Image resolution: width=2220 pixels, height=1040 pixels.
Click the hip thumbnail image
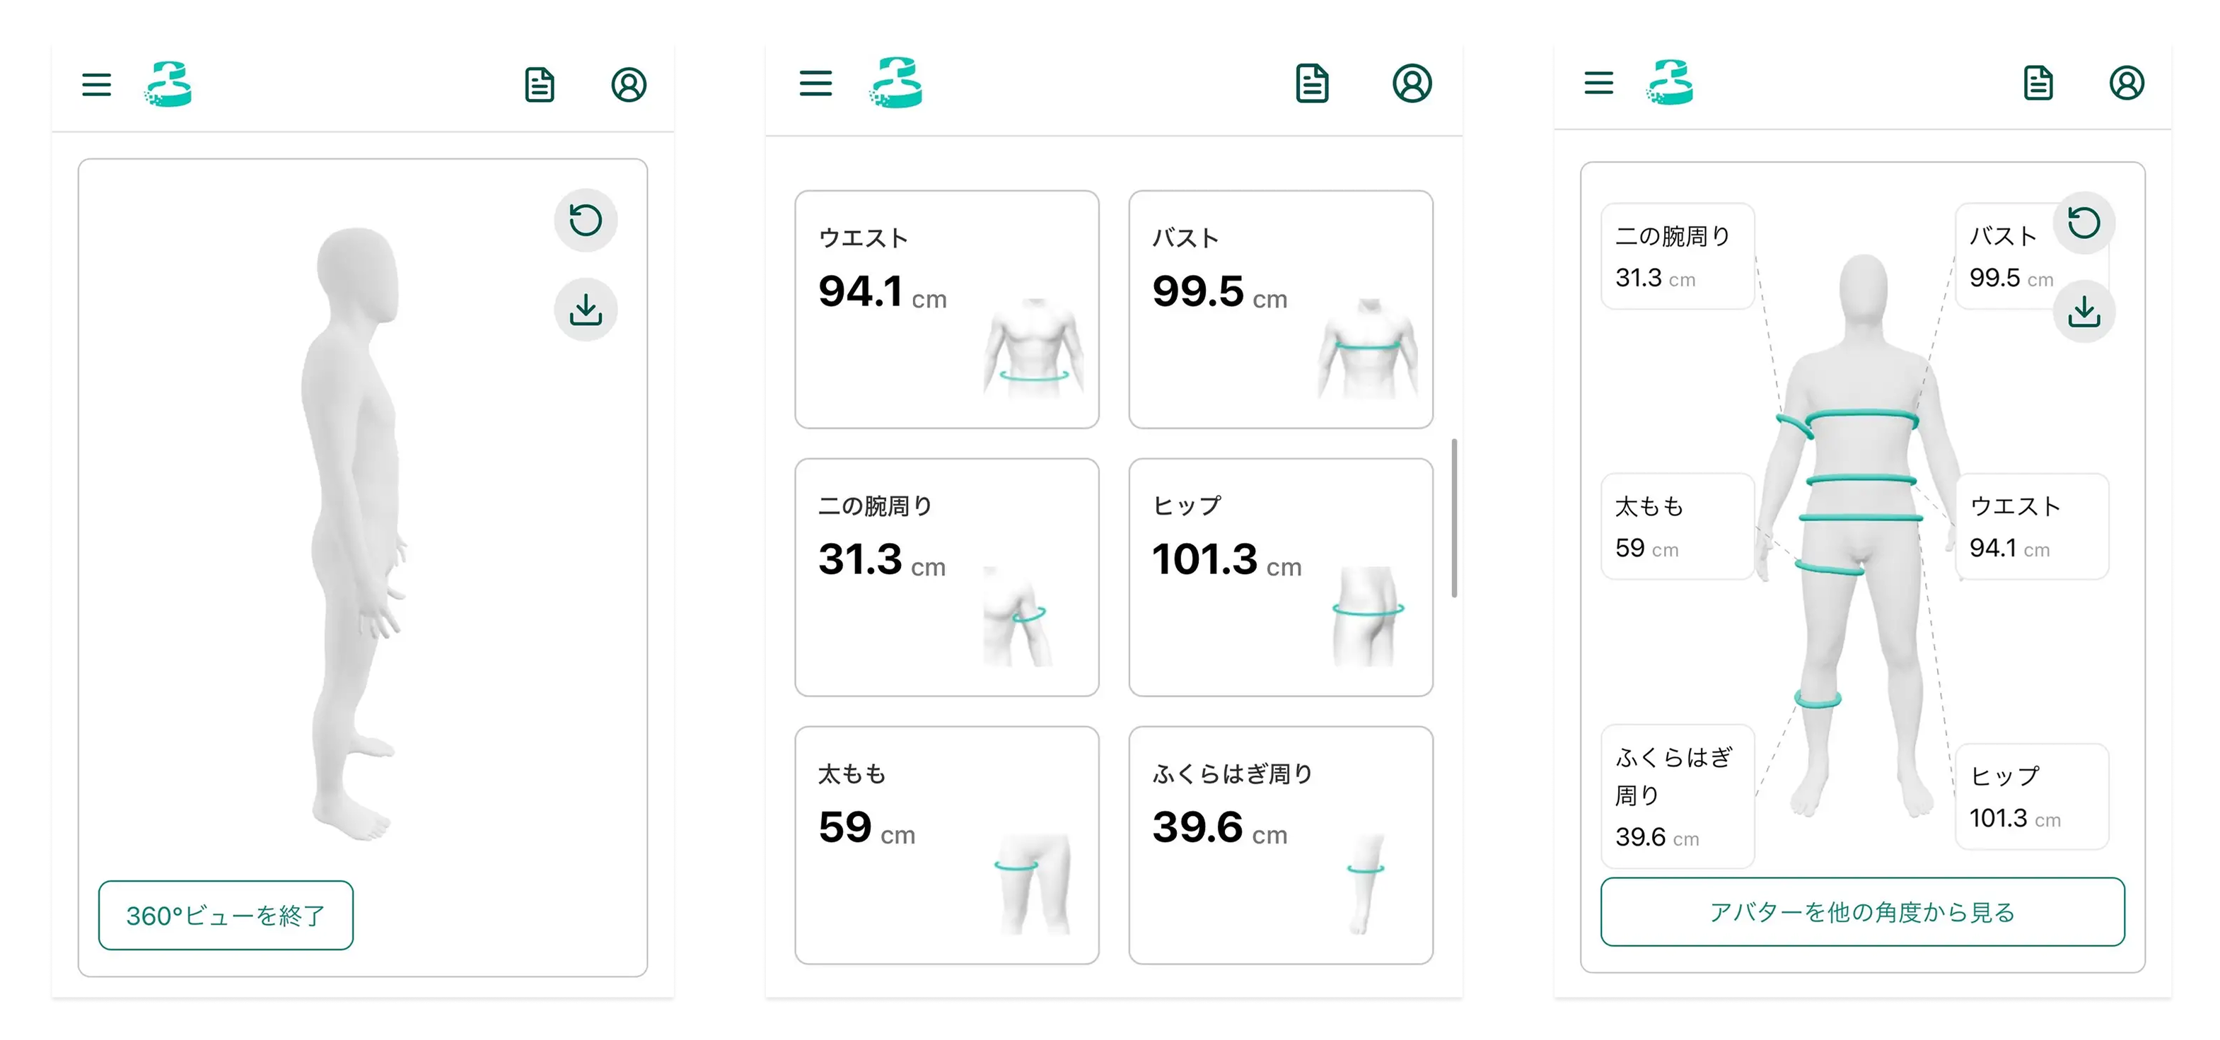(1368, 616)
